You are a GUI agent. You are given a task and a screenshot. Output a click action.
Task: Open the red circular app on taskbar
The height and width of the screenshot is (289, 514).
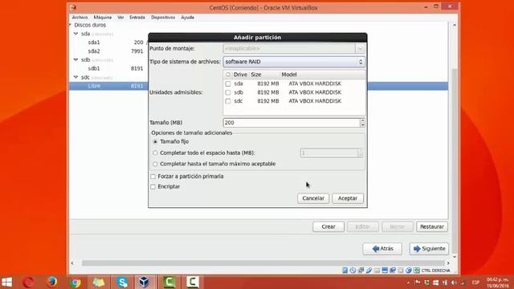pos(29,282)
